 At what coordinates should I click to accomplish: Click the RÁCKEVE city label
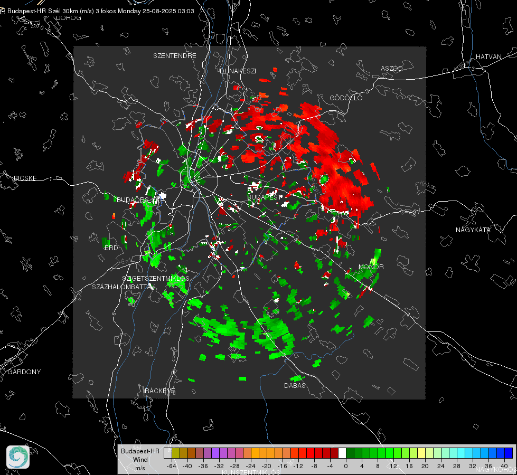[x=160, y=391]
